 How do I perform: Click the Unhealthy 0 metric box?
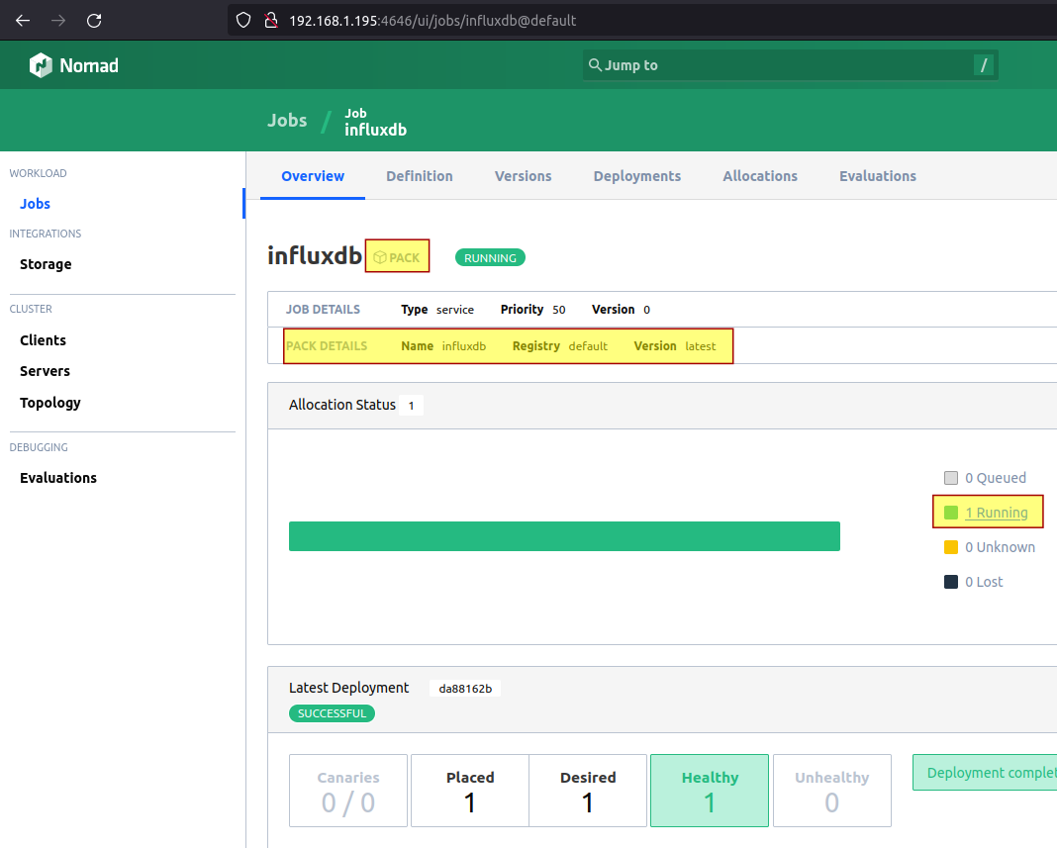pos(832,791)
